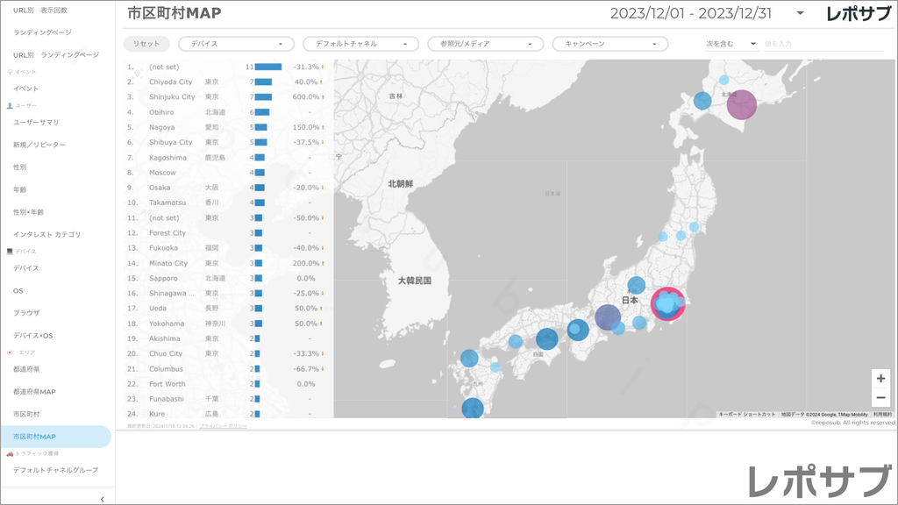The image size is (898, 505).
Task: Expand the 参照元/メディア dropdown
Action: point(484,44)
